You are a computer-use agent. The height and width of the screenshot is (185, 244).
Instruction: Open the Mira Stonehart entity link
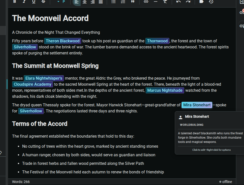197,105
